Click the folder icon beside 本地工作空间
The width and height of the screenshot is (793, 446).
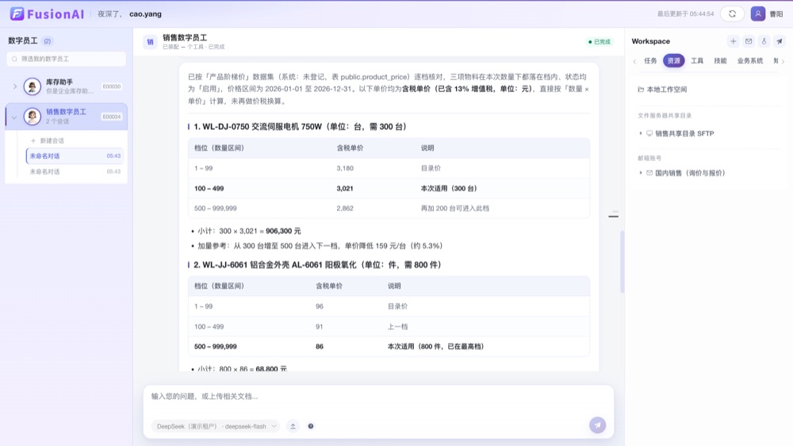641,90
